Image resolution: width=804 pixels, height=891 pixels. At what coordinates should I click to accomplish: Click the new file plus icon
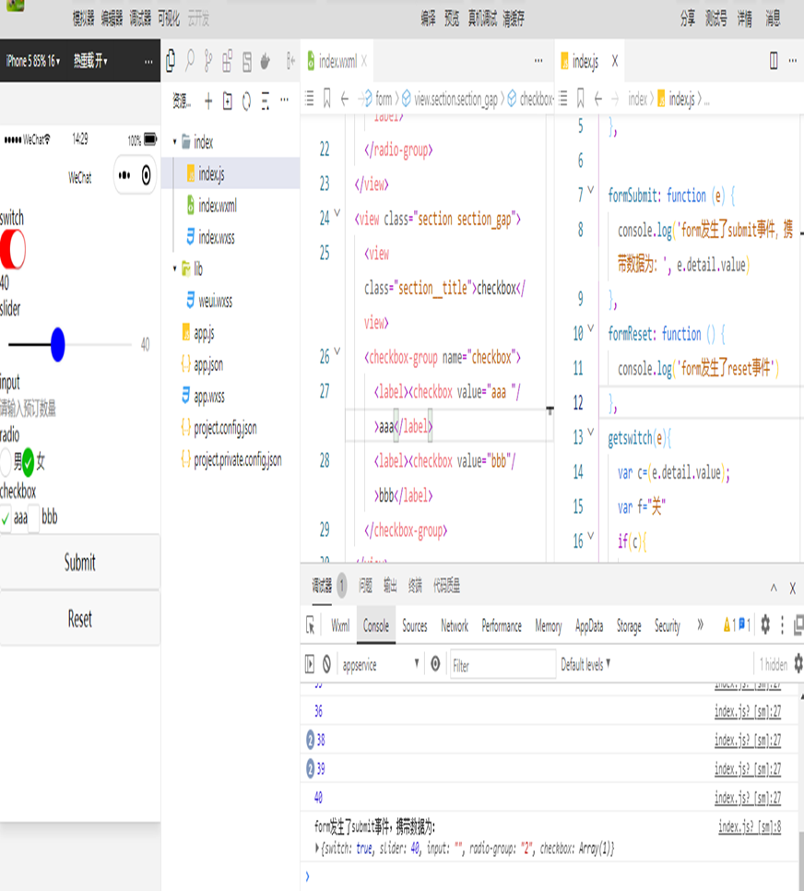pyautogui.click(x=208, y=101)
